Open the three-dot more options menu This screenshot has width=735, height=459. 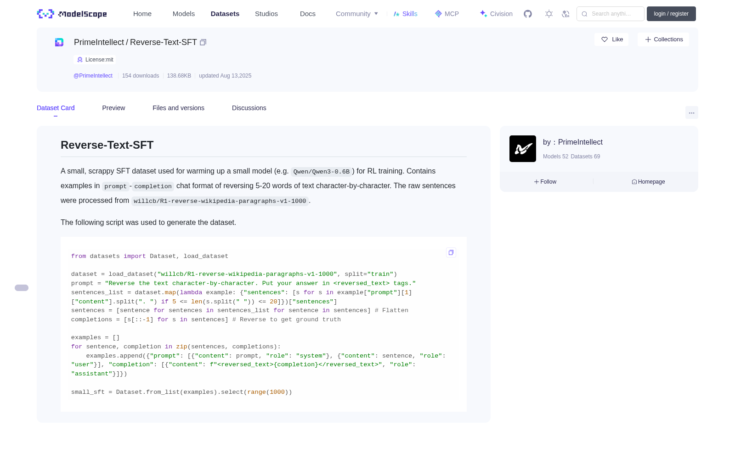(x=691, y=112)
